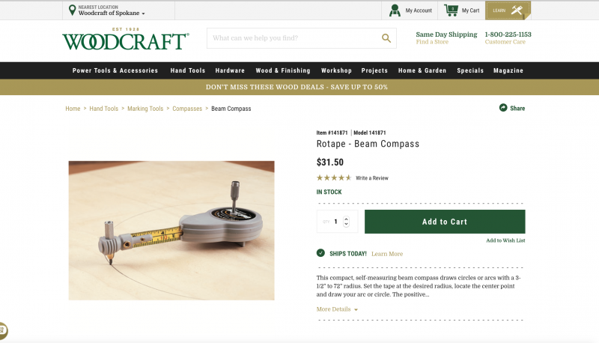Viewport: 599px width, 343px height.
Task: Click the Woodcraft logo
Action: [x=126, y=39]
